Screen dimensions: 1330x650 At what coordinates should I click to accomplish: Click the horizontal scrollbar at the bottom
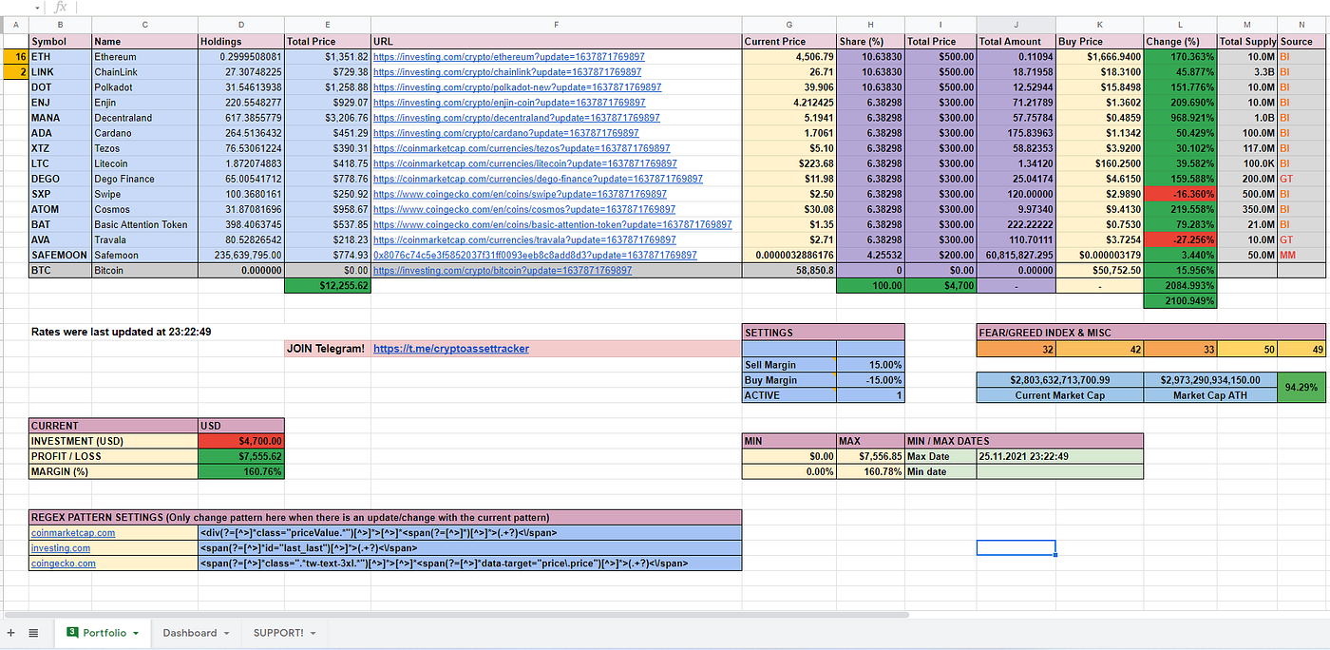point(456,615)
